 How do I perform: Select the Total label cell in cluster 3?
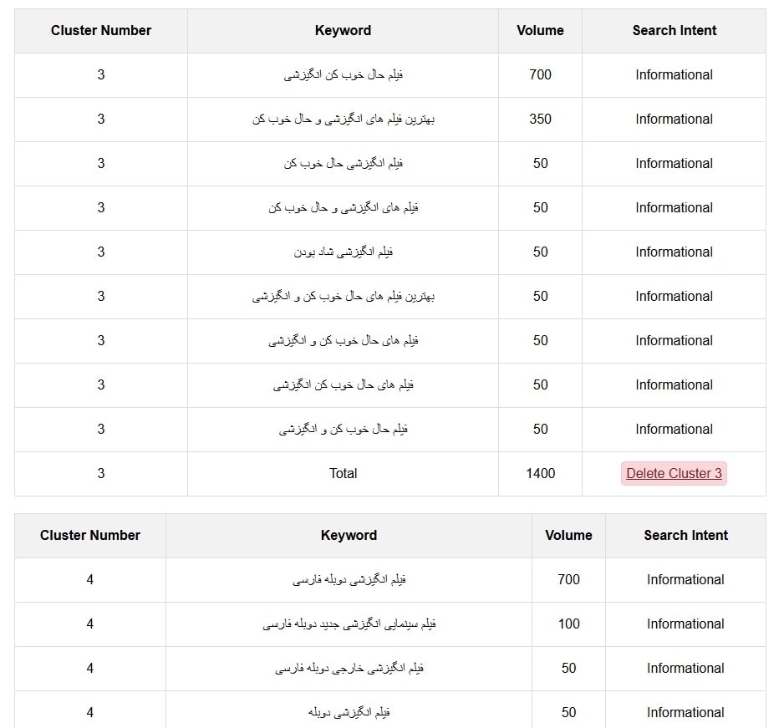[x=343, y=474]
